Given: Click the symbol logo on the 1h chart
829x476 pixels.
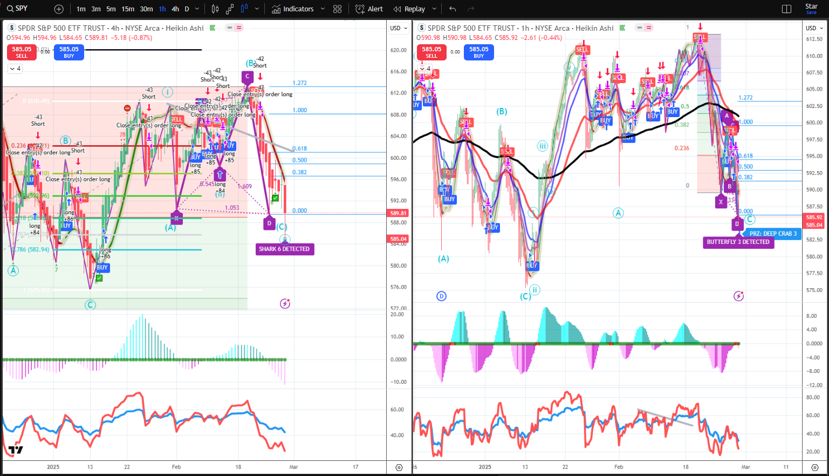Looking at the screenshot, I should [x=421, y=28].
